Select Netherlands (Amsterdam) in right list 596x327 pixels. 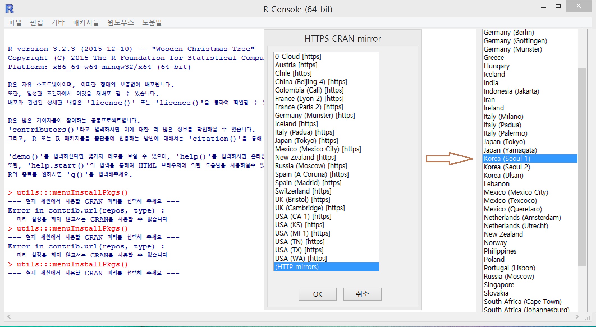tap(530, 217)
